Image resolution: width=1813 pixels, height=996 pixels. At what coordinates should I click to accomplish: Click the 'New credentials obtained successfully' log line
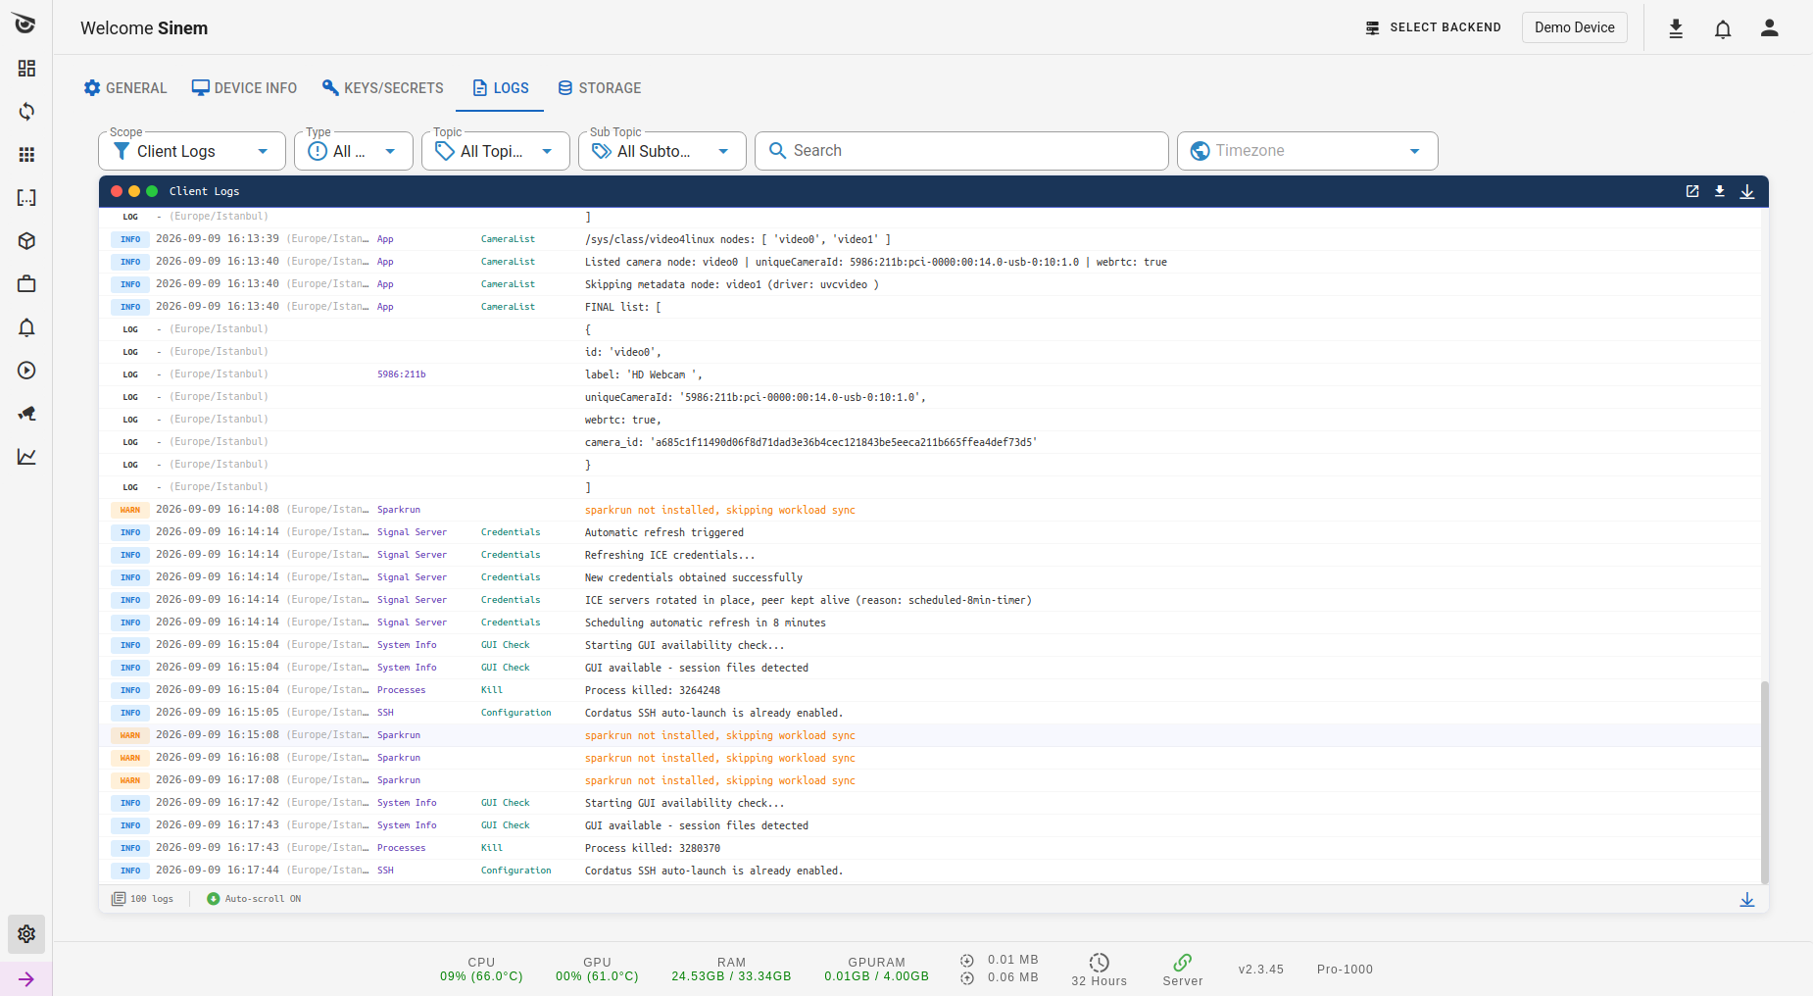[x=694, y=577]
